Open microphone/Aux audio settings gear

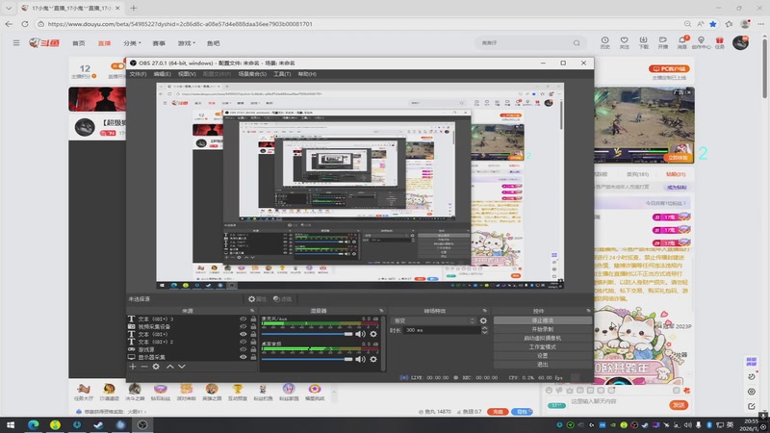[373, 334]
